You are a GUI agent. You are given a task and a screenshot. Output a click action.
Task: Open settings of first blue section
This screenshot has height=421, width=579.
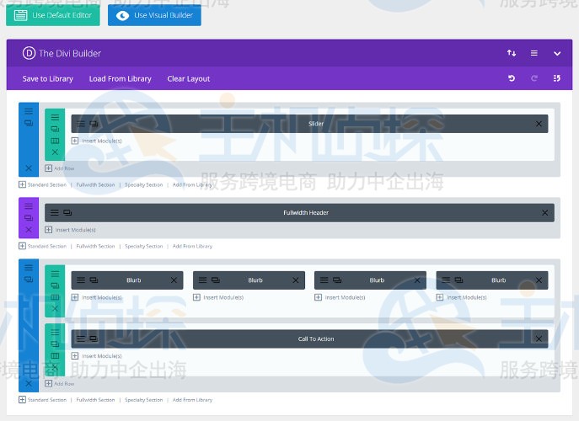pyautogui.click(x=29, y=111)
